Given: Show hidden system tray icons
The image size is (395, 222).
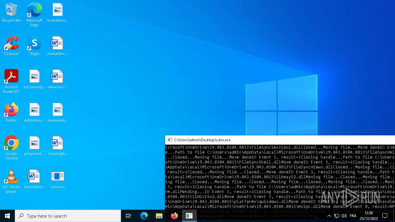Looking at the screenshot, I should pos(329,216).
